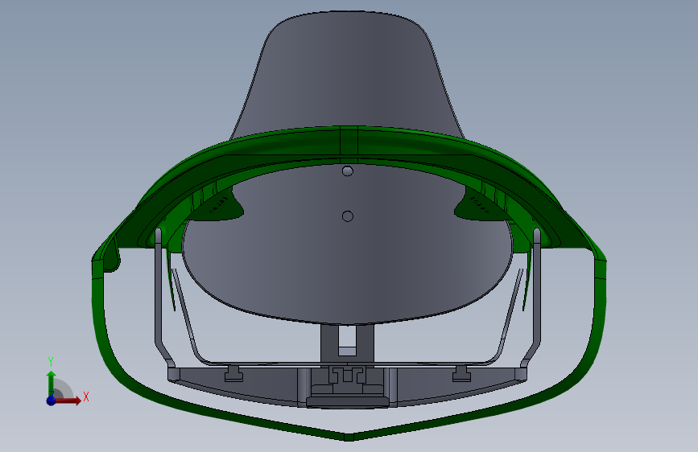Click the green Y axis arrow of triad
The width and height of the screenshot is (698, 452).
click(x=52, y=384)
